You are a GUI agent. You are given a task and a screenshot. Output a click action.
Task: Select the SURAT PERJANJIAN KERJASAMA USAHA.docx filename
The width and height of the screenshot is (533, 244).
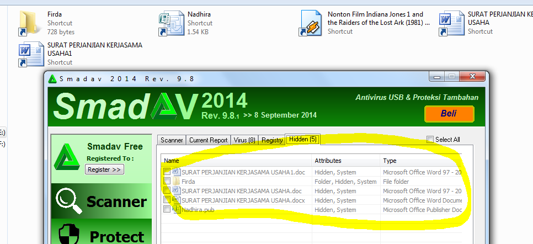[243, 200]
